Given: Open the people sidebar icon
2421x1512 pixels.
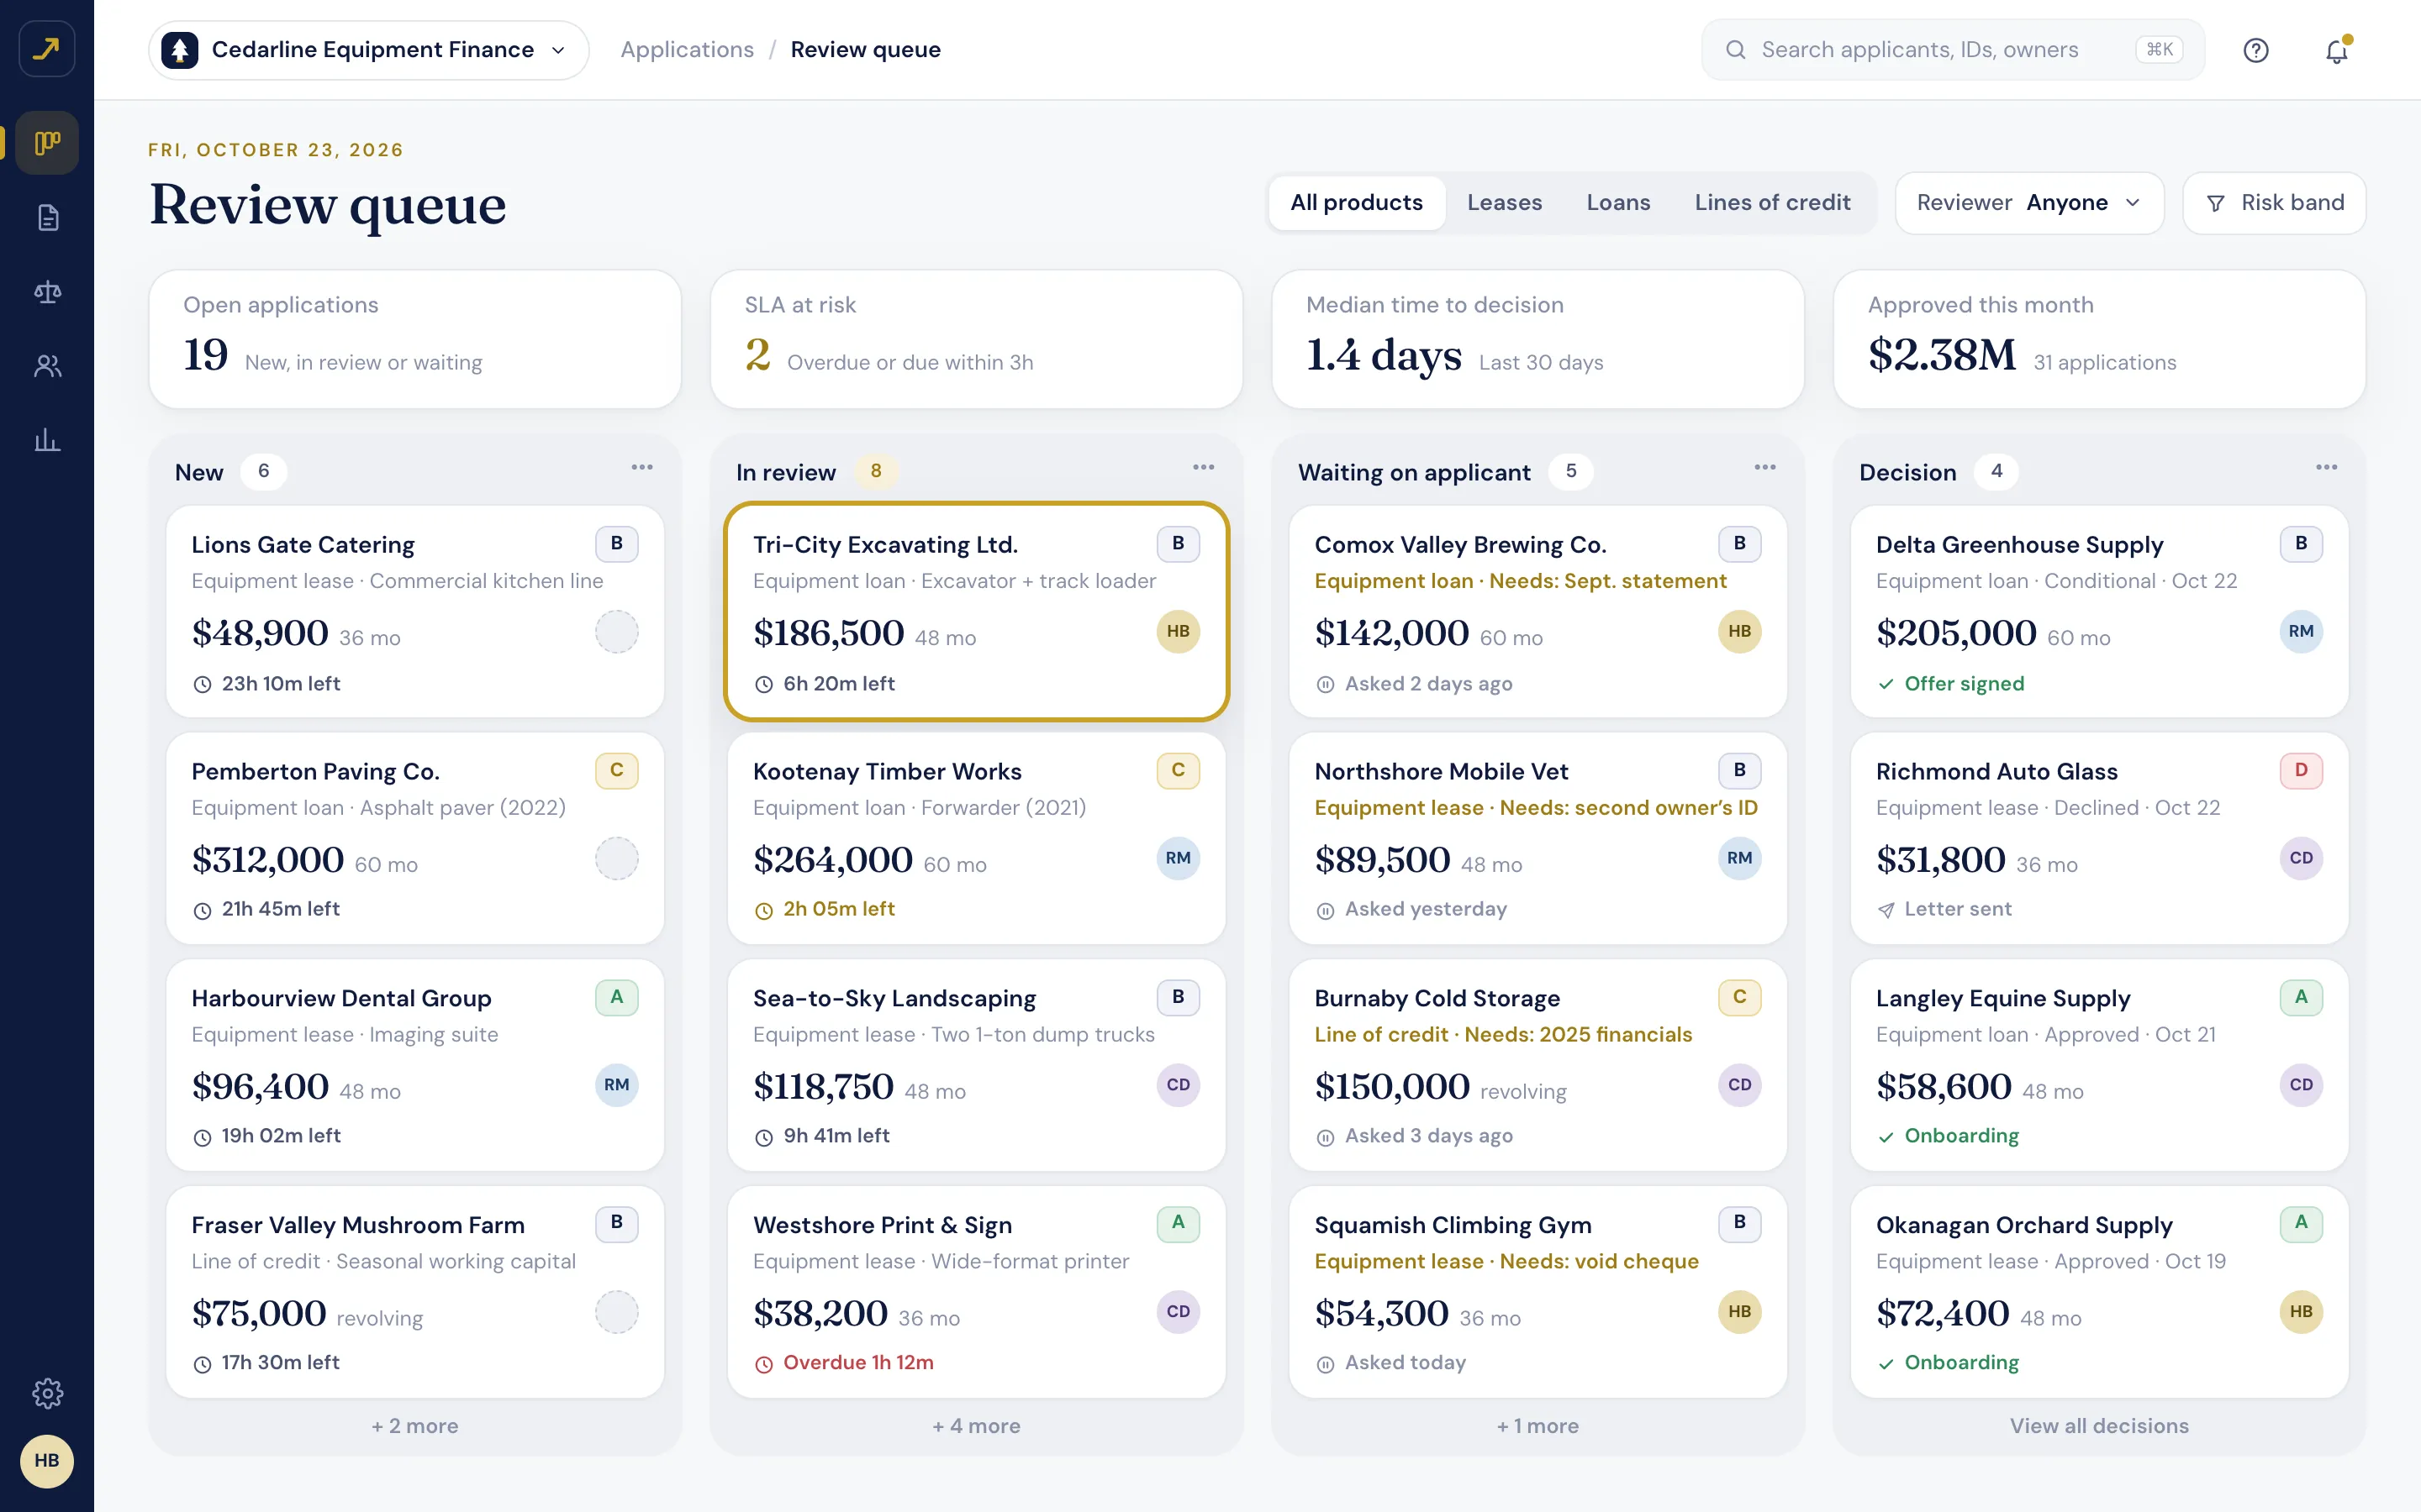Looking at the screenshot, I should tap(47, 366).
